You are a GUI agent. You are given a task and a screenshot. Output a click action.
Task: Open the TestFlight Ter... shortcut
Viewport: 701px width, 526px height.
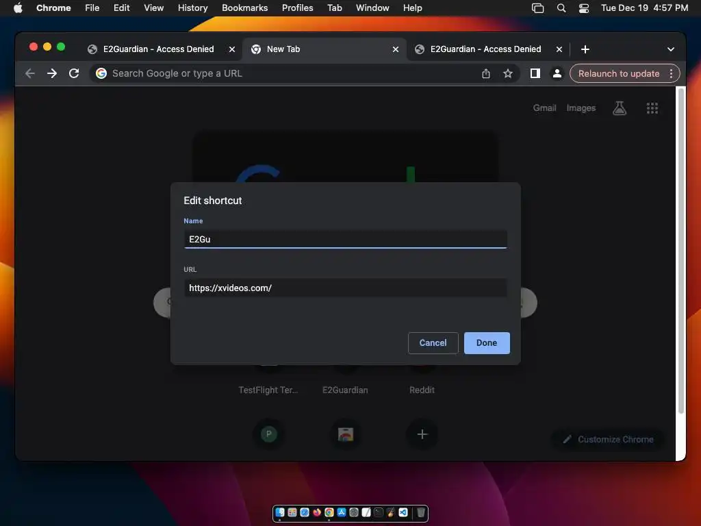tap(268, 390)
